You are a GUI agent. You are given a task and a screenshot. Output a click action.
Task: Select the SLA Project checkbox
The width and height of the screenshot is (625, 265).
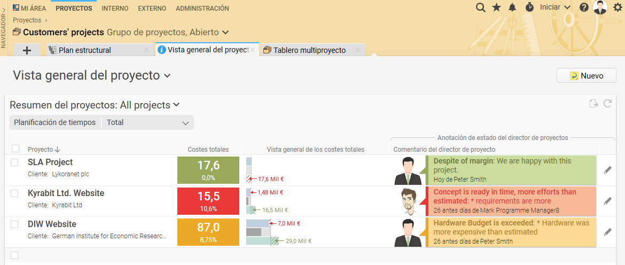14,162
